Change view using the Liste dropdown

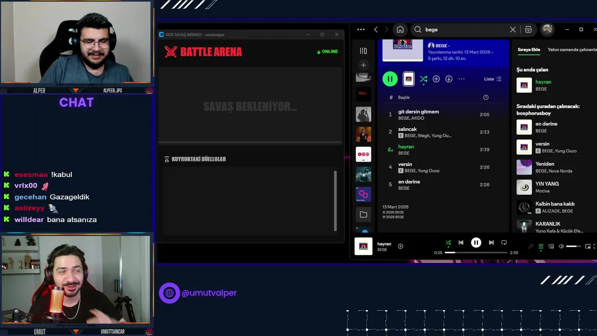(493, 79)
